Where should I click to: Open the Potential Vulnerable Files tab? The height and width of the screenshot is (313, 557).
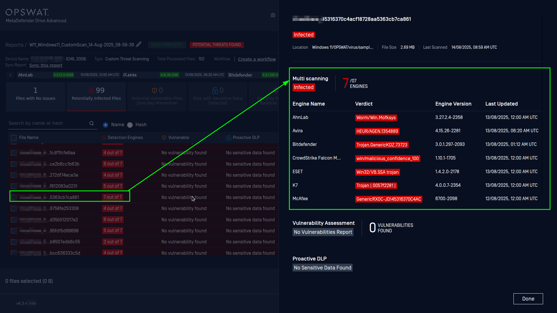point(157,97)
